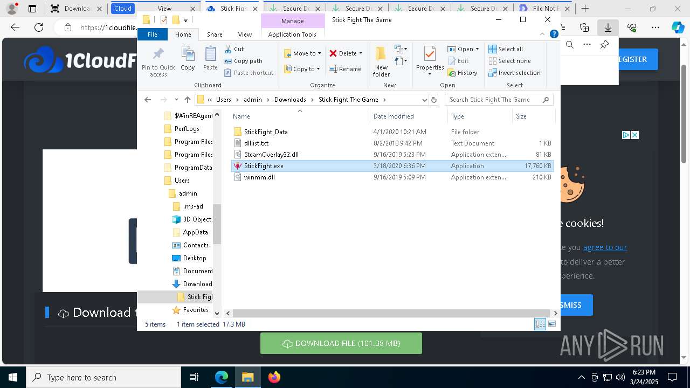The image size is (690, 388).
Task: Open Windows Start menu
Action: click(13, 377)
